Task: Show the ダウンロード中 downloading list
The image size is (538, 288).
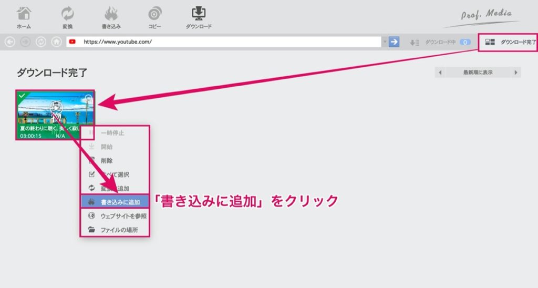Action: click(x=433, y=42)
